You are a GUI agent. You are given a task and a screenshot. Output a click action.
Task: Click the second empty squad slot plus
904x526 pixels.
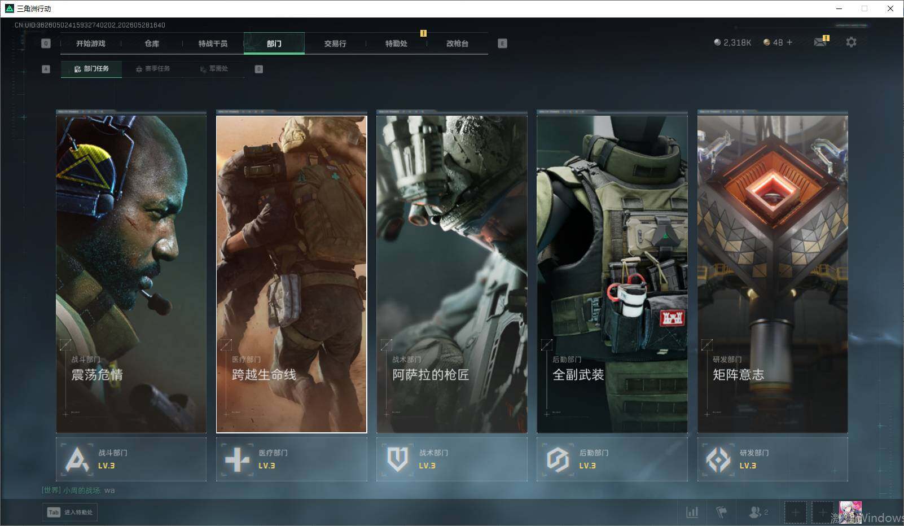click(823, 512)
